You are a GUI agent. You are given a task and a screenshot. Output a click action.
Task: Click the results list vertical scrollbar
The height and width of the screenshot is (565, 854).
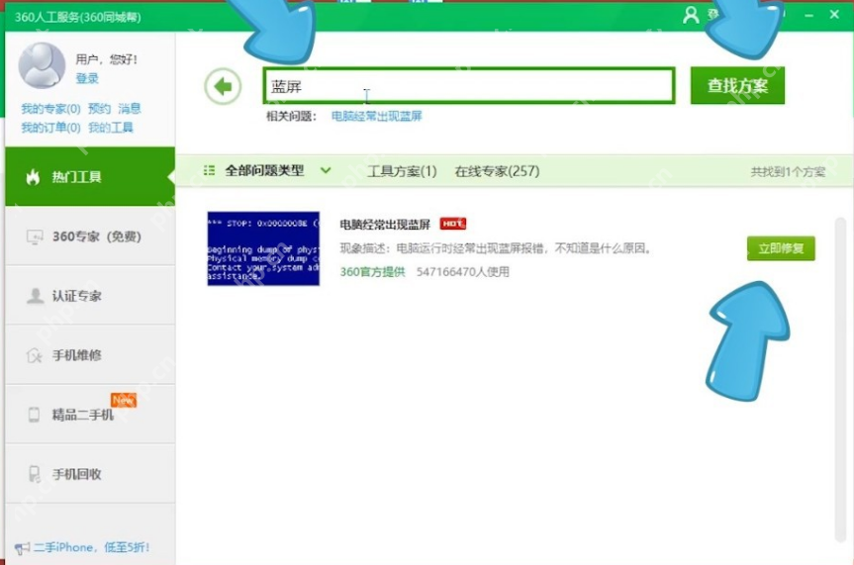(x=840, y=380)
